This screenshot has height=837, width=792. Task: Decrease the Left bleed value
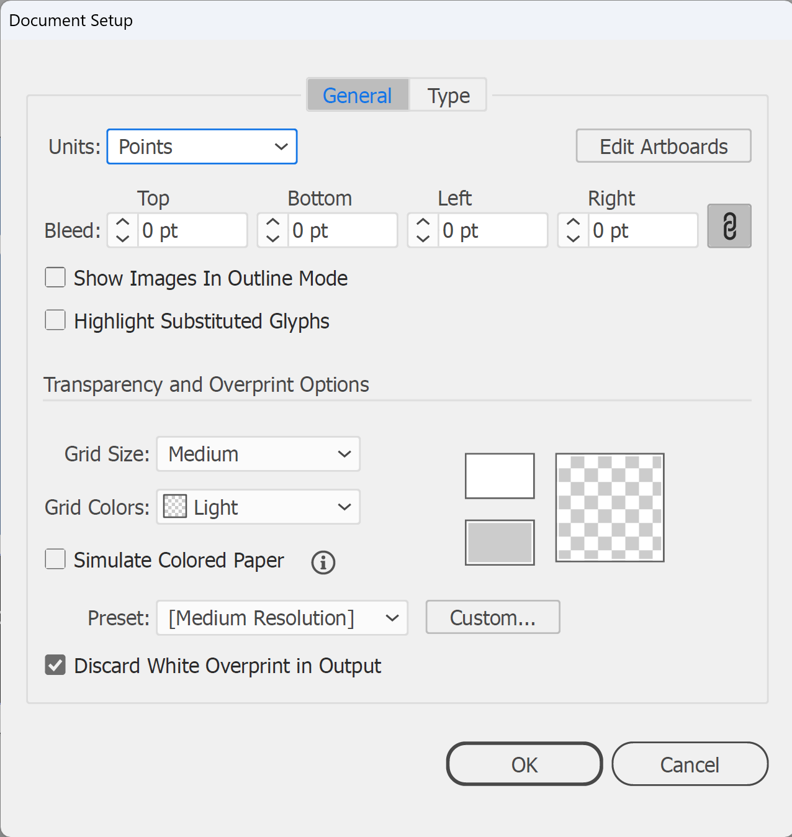click(x=423, y=238)
